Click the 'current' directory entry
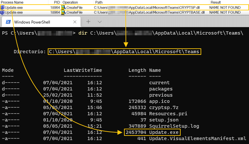The image size is (249, 144). pyautogui.click(x=159, y=83)
